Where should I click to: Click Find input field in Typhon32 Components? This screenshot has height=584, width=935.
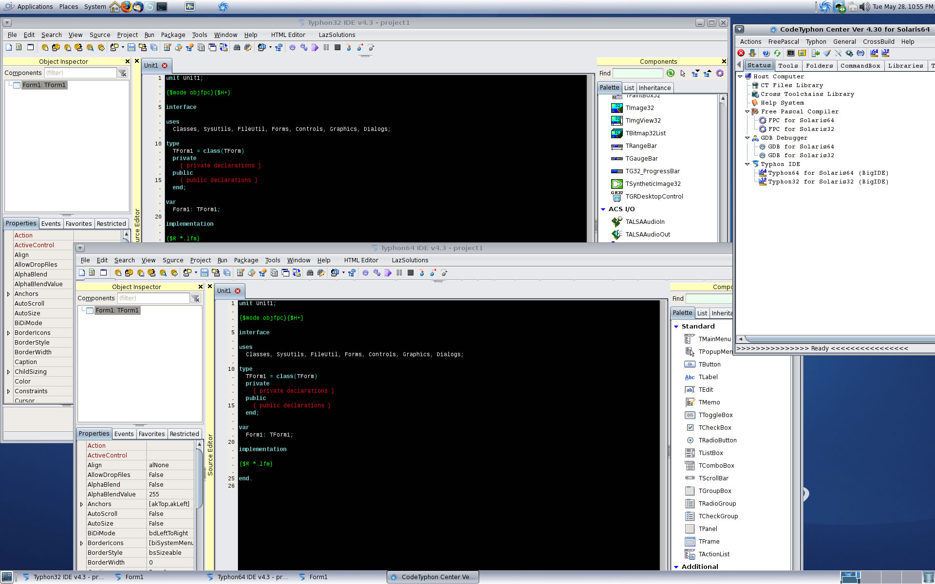[x=637, y=73]
